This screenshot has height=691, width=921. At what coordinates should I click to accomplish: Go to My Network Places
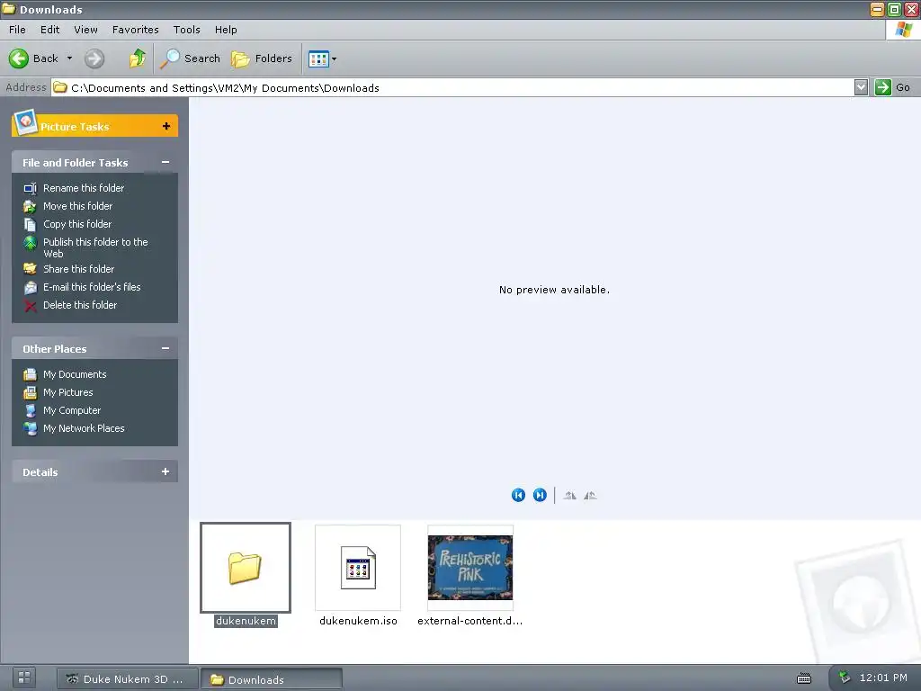pos(84,428)
